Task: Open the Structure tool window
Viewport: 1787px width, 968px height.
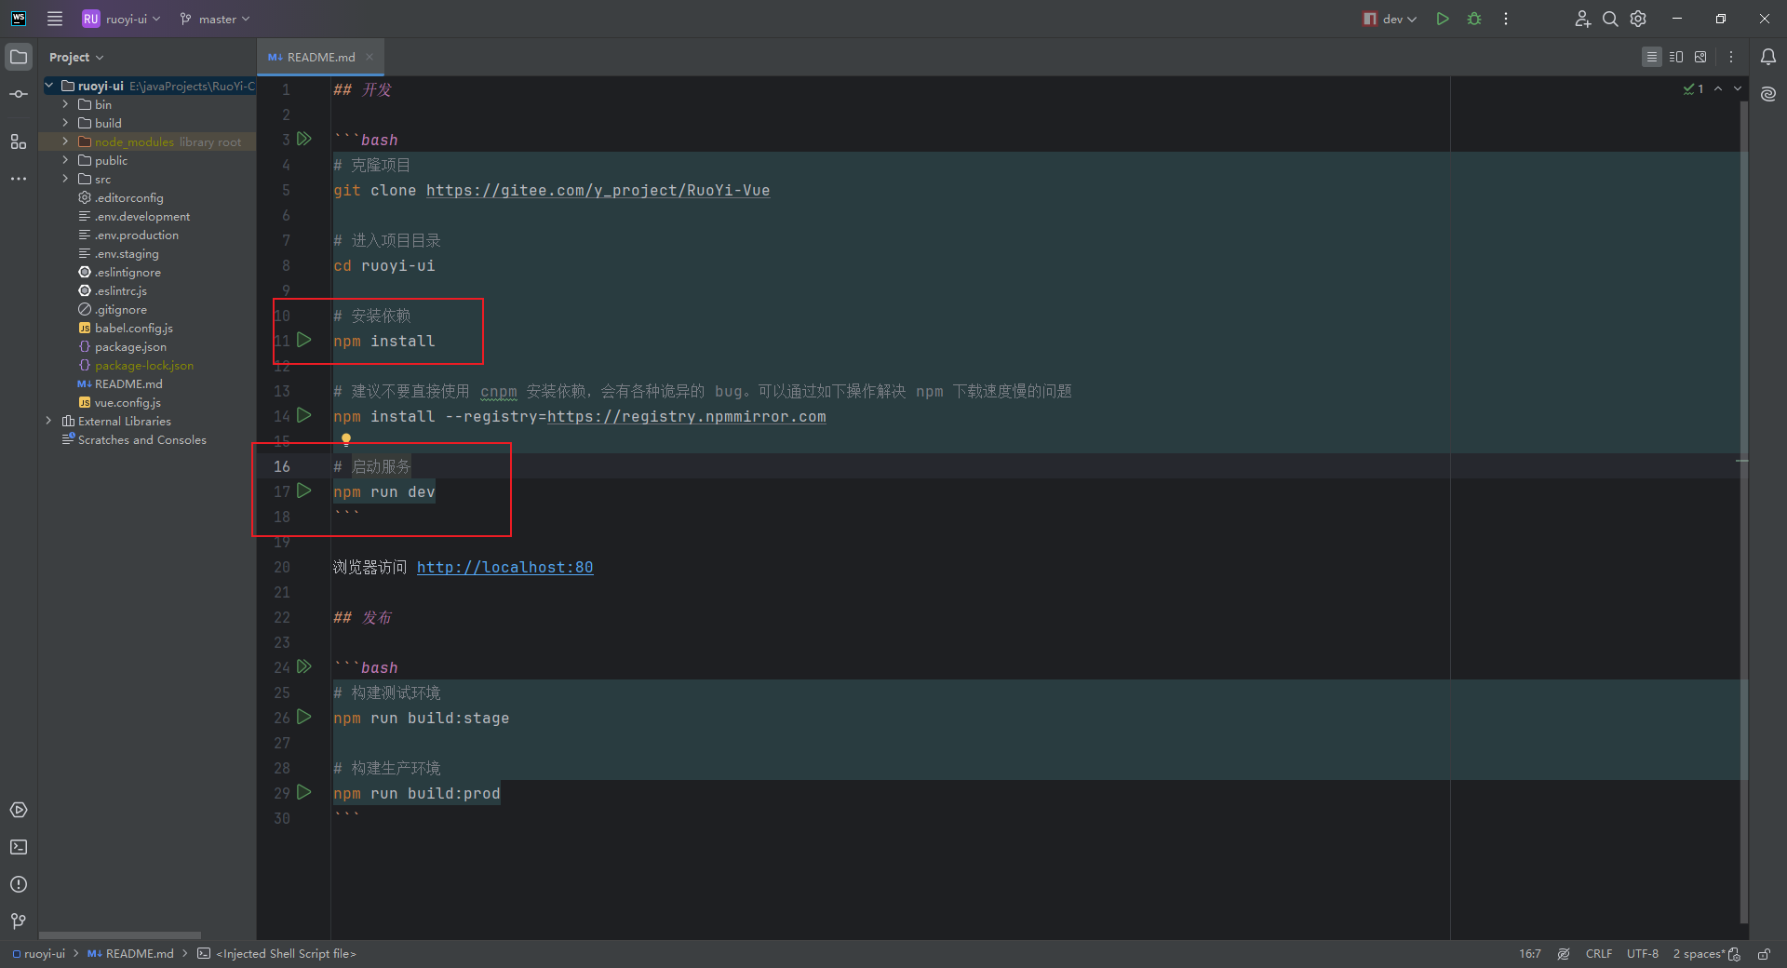Action: point(19,141)
